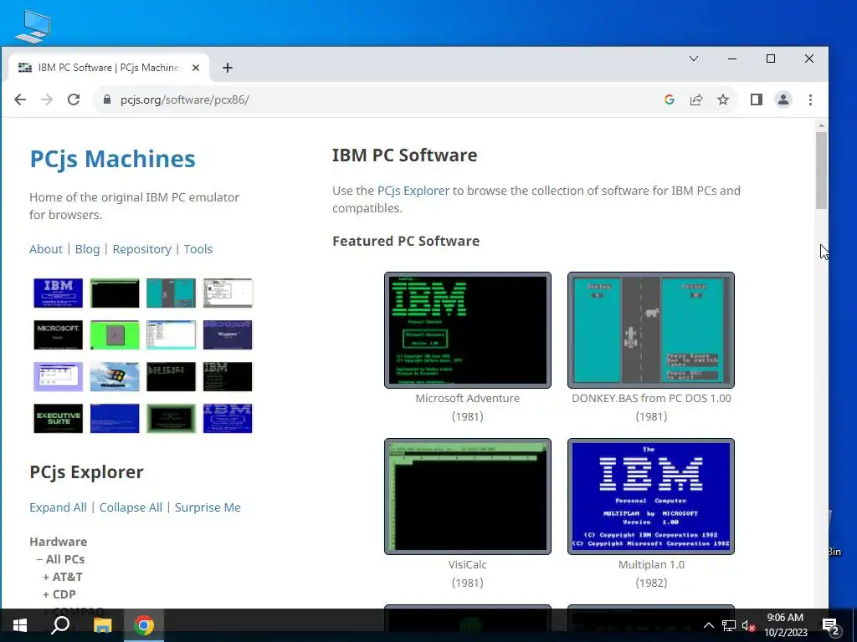Click the Multiplan 1.0 caption text
857x642 pixels.
[651, 564]
